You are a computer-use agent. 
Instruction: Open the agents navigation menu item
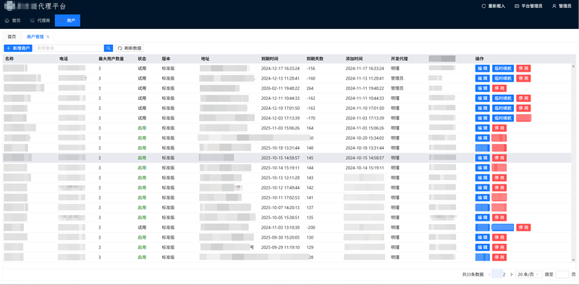click(40, 21)
